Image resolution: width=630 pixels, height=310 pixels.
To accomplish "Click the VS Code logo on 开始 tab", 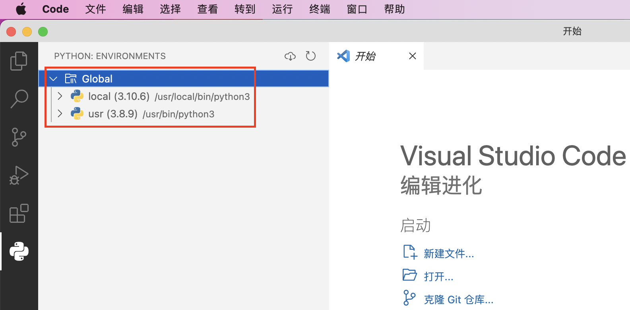I will coord(343,56).
